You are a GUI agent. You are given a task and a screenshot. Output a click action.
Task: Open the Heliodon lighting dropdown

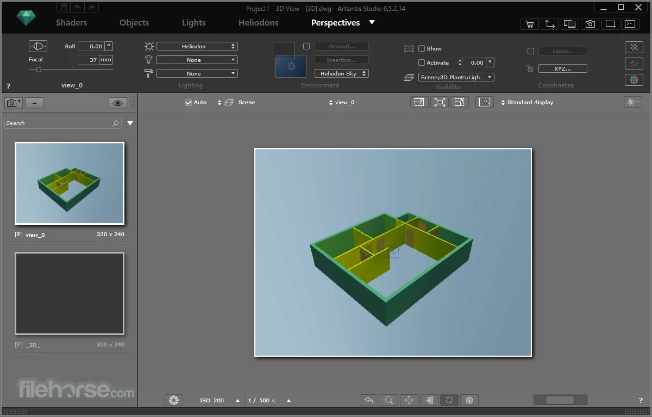197,46
